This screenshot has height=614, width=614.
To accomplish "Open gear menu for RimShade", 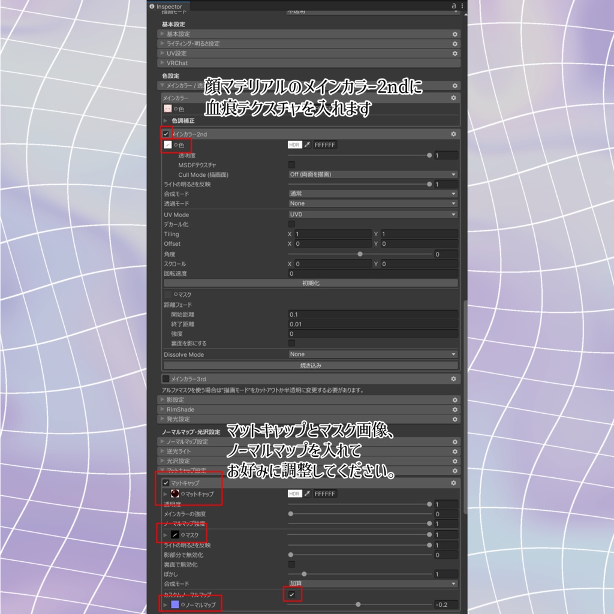I will point(455,410).
